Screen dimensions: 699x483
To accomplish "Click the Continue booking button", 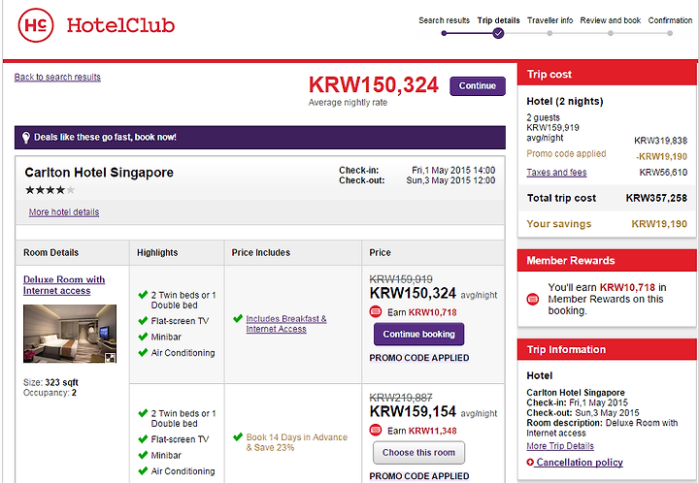I will pos(419,334).
